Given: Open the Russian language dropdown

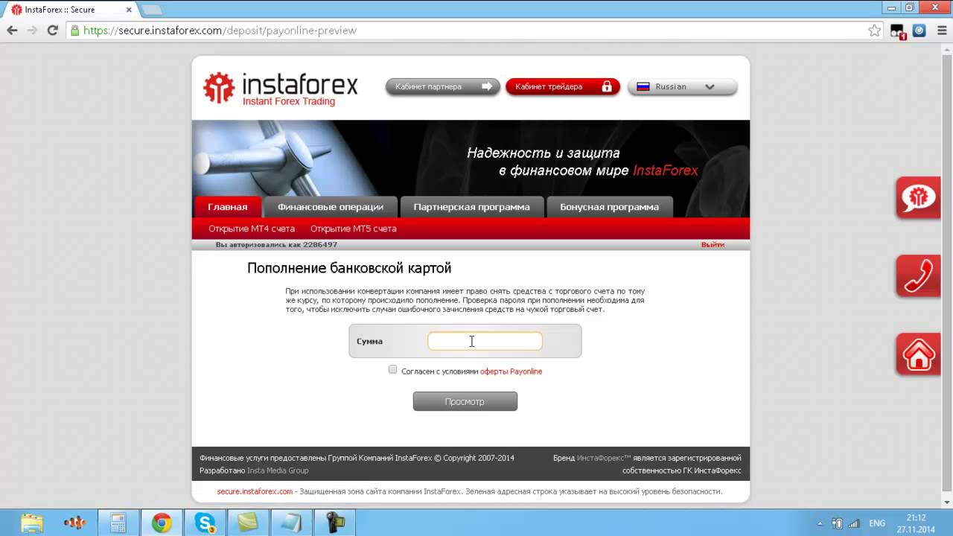Looking at the screenshot, I should [682, 86].
